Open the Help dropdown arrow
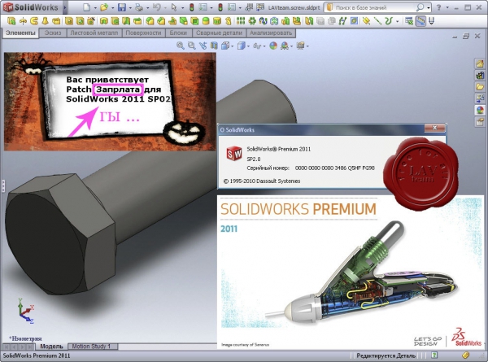Screen dimensions: 488x362 tap(447, 8)
